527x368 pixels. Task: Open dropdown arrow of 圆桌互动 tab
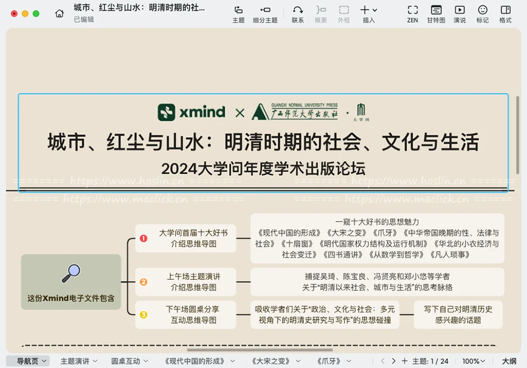[146, 361]
